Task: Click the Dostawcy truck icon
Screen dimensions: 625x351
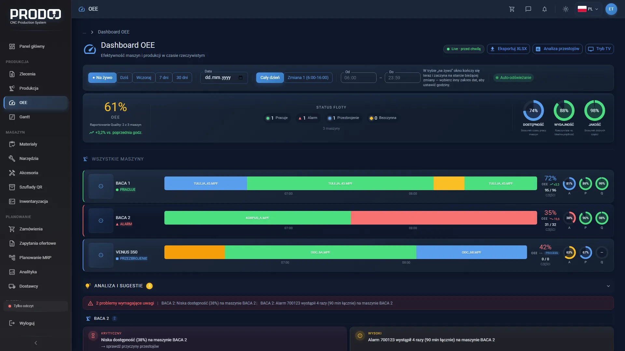Action: 12,286
